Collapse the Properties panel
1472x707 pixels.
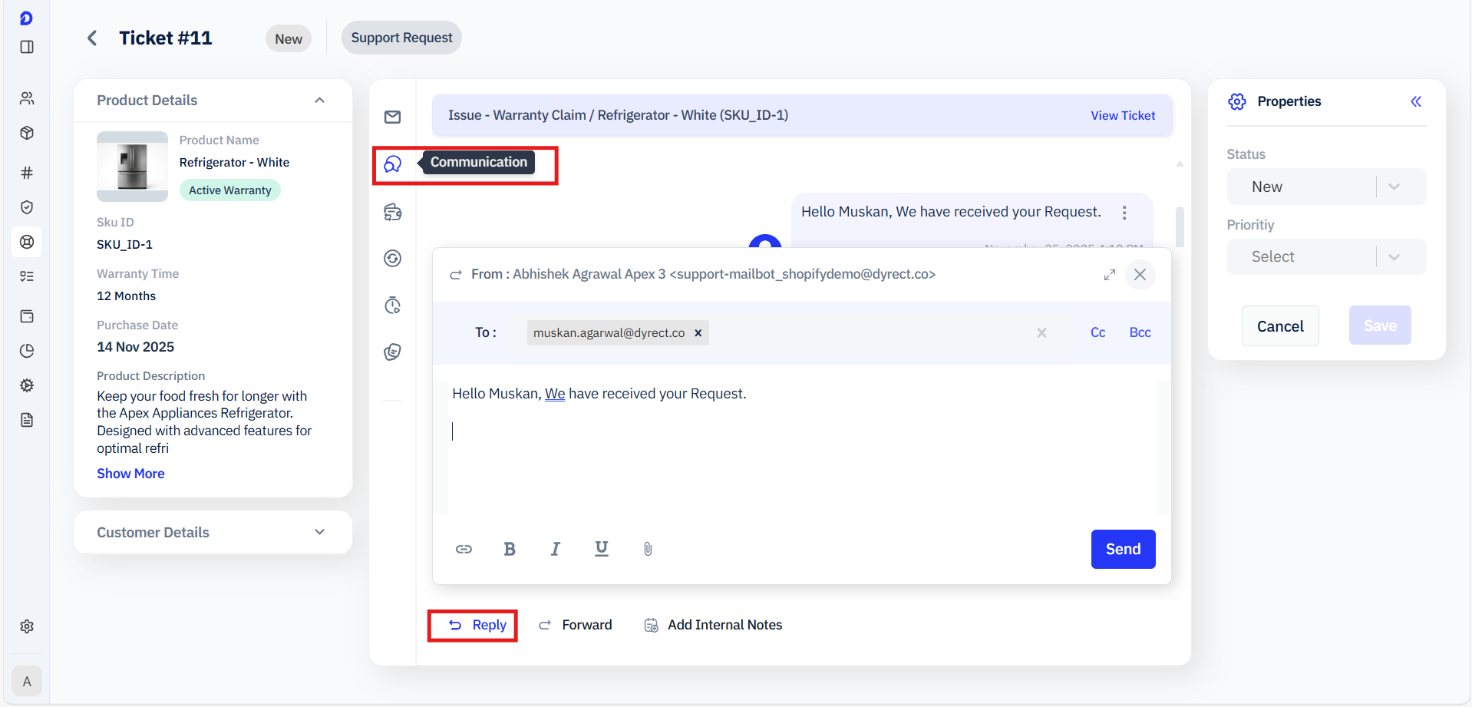[x=1416, y=101]
